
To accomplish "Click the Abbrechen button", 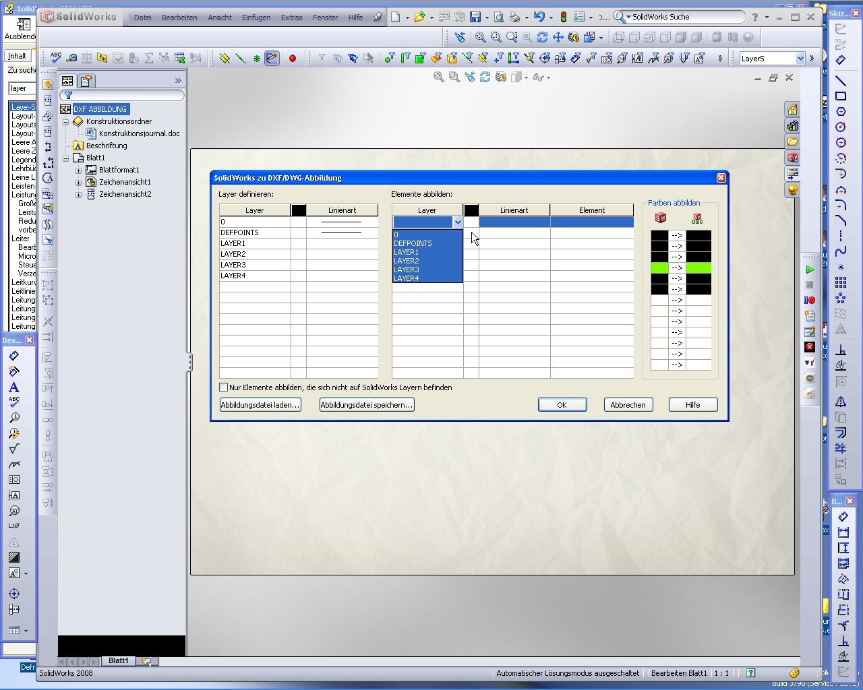I will click(628, 405).
